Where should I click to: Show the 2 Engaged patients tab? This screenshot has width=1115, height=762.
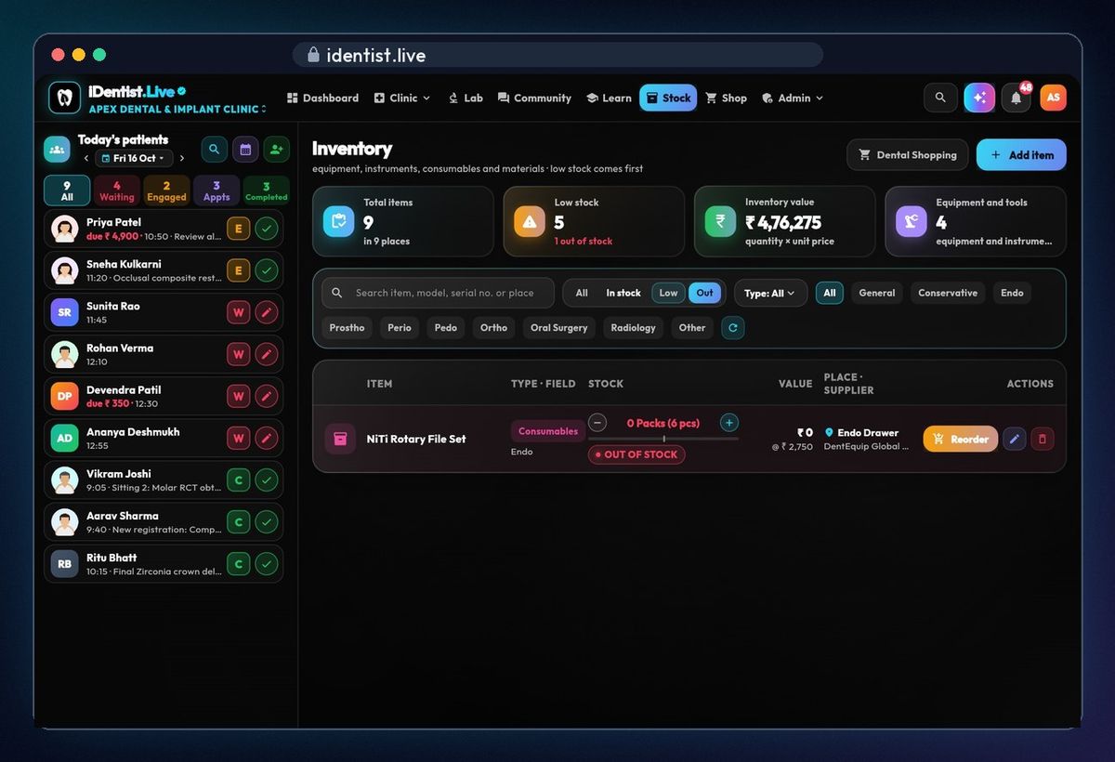point(166,190)
